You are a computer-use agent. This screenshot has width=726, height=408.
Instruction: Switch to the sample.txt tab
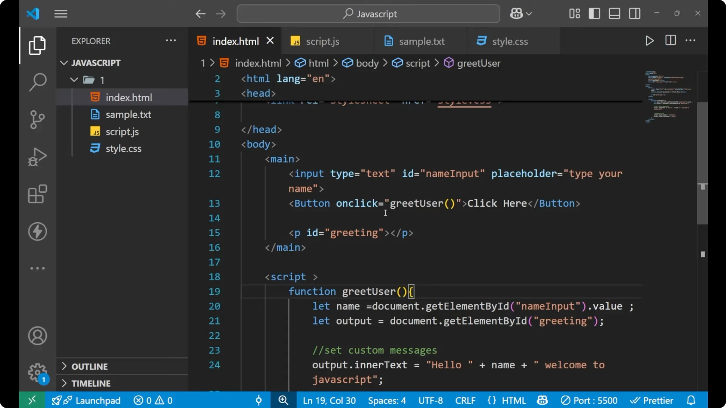(x=422, y=41)
